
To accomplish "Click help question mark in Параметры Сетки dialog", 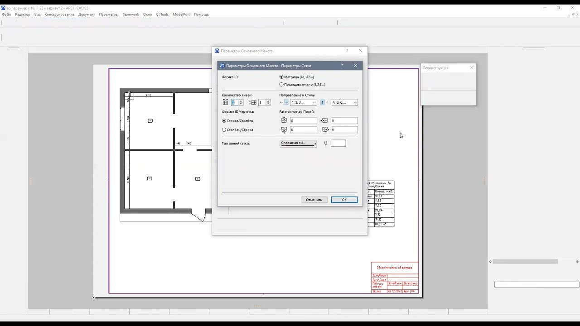I will pos(342,66).
